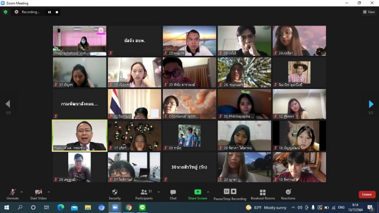The width and height of the screenshot is (379, 213).
Task: Open the View layout menu
Action: (x=369, y=12)
